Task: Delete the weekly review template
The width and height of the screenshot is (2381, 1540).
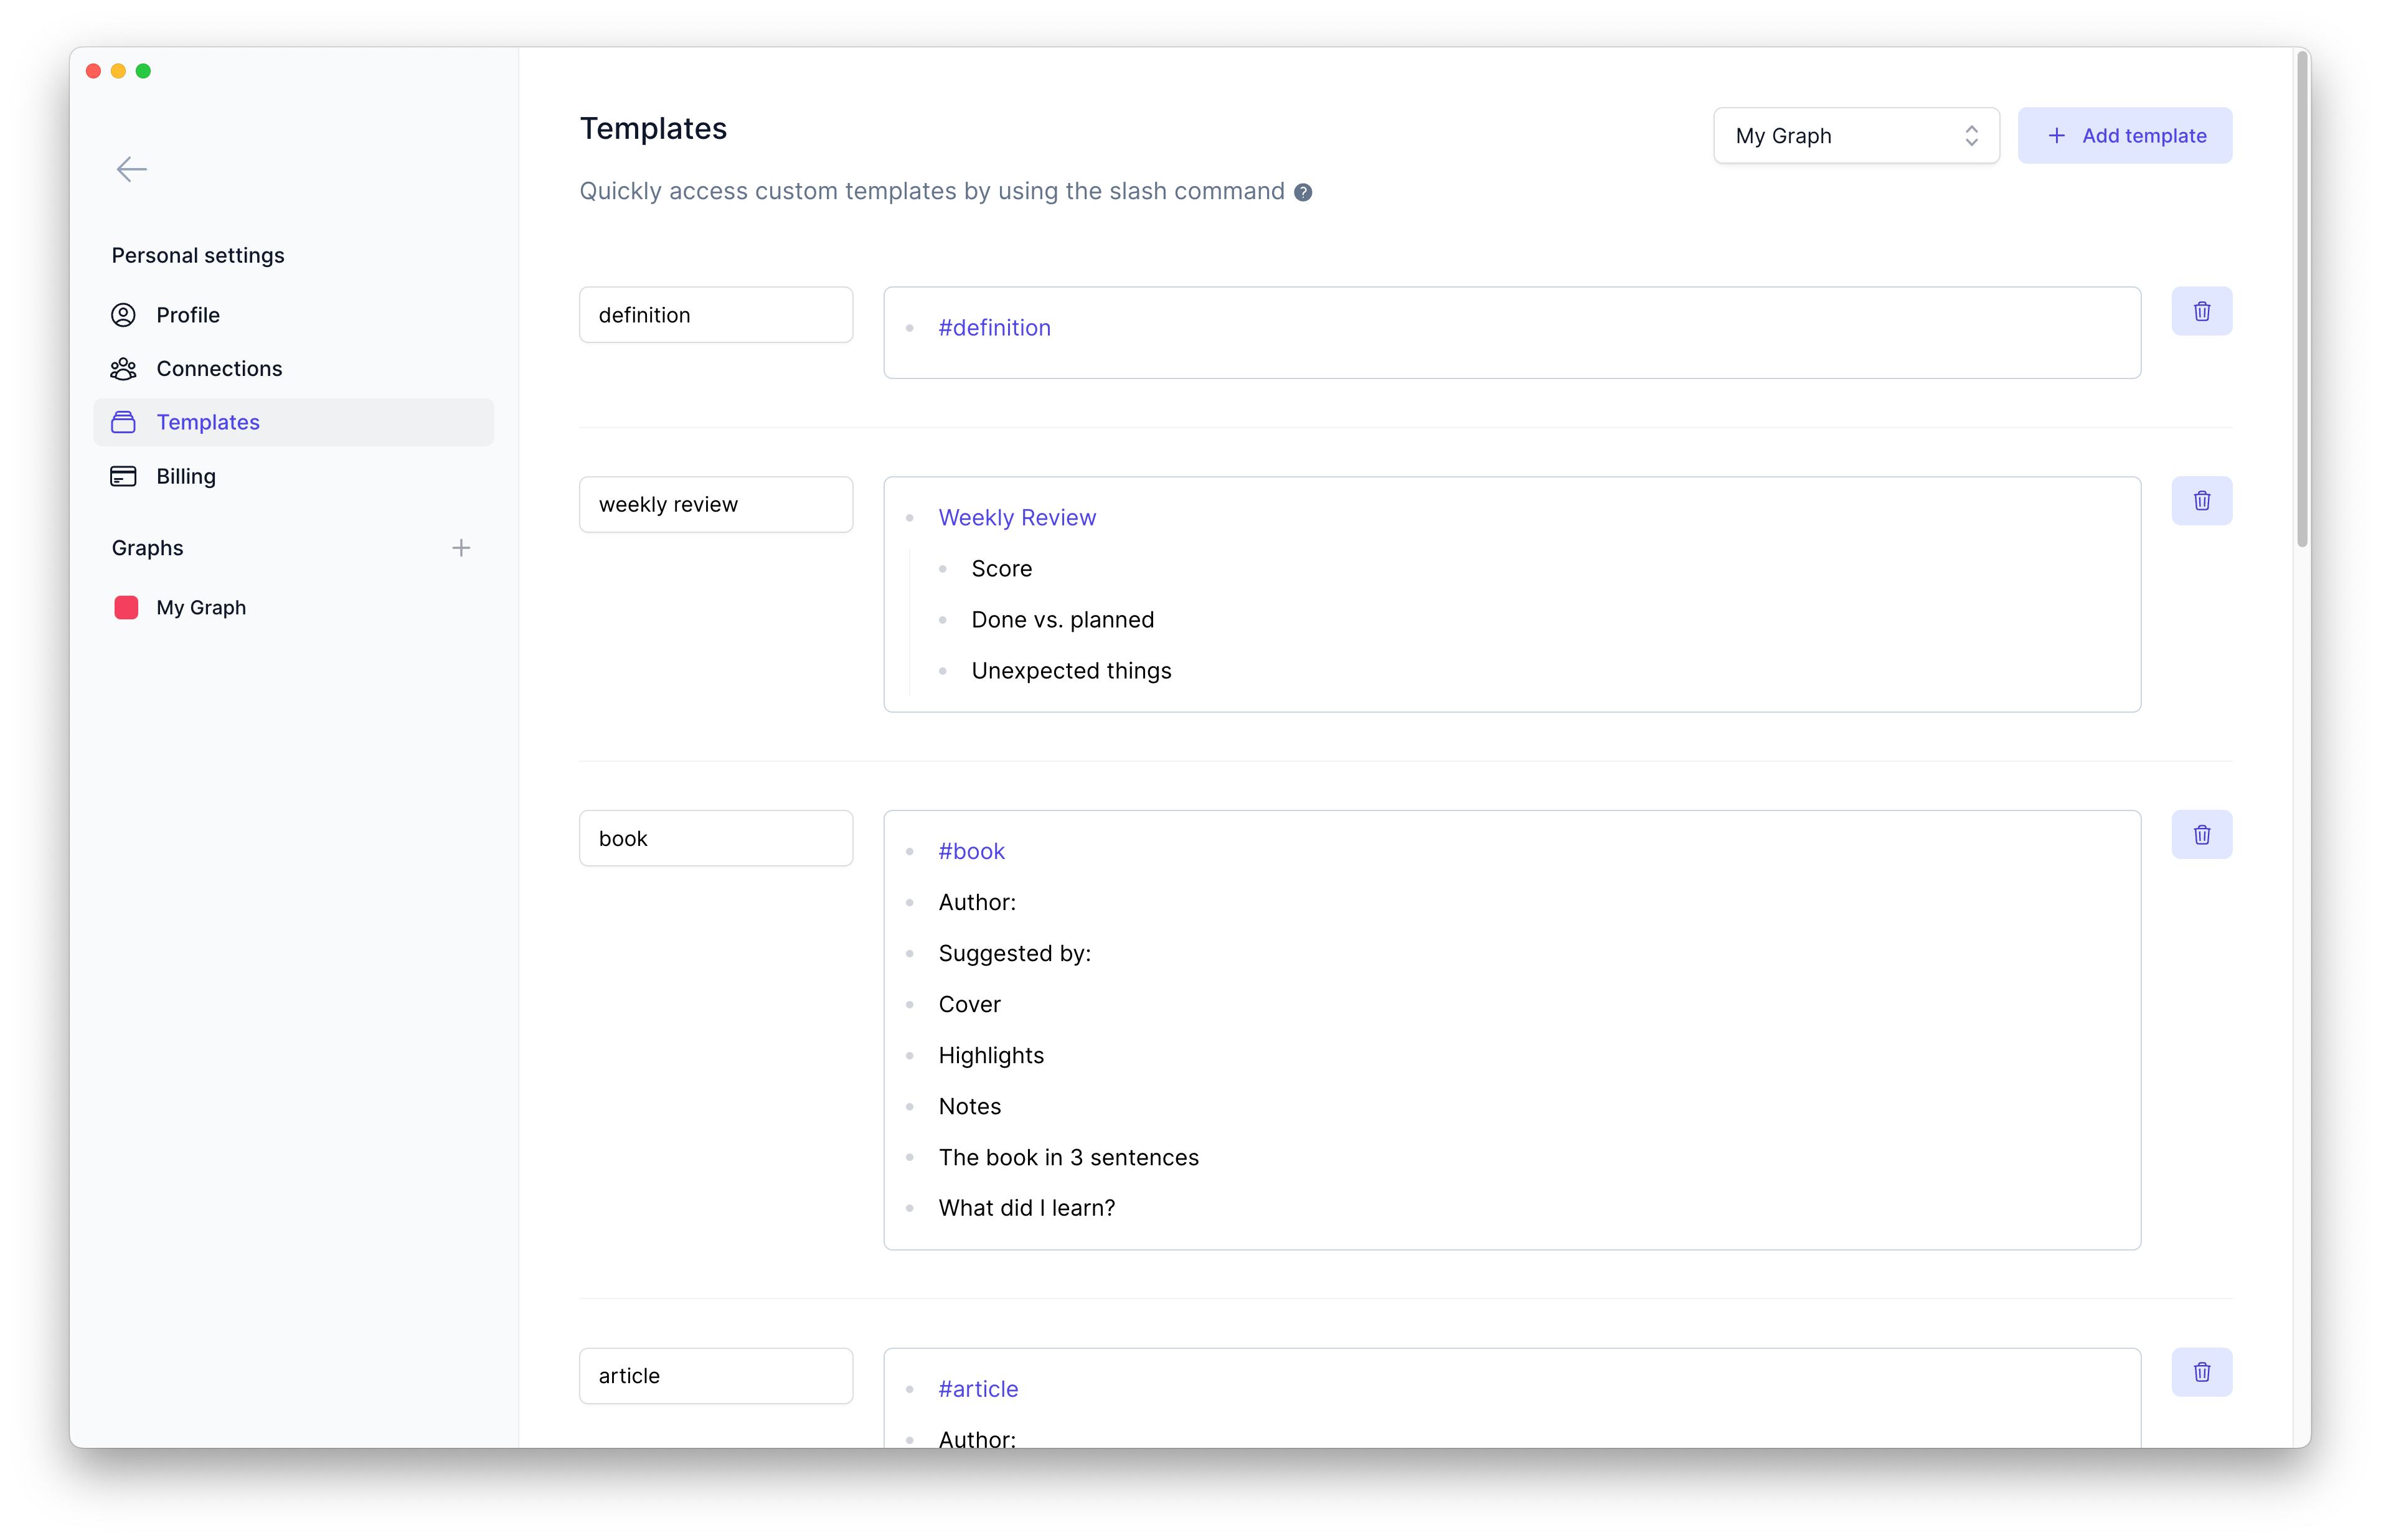Action: click(x=2201, y=501)
